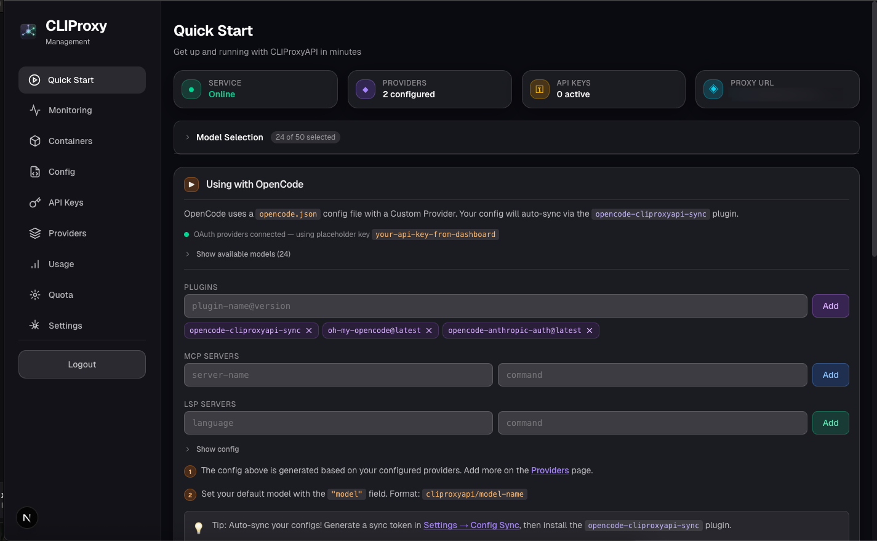Click the Usage bar chart icon
This screenshot has width=877, height=541.
click(x=35, y=264)
